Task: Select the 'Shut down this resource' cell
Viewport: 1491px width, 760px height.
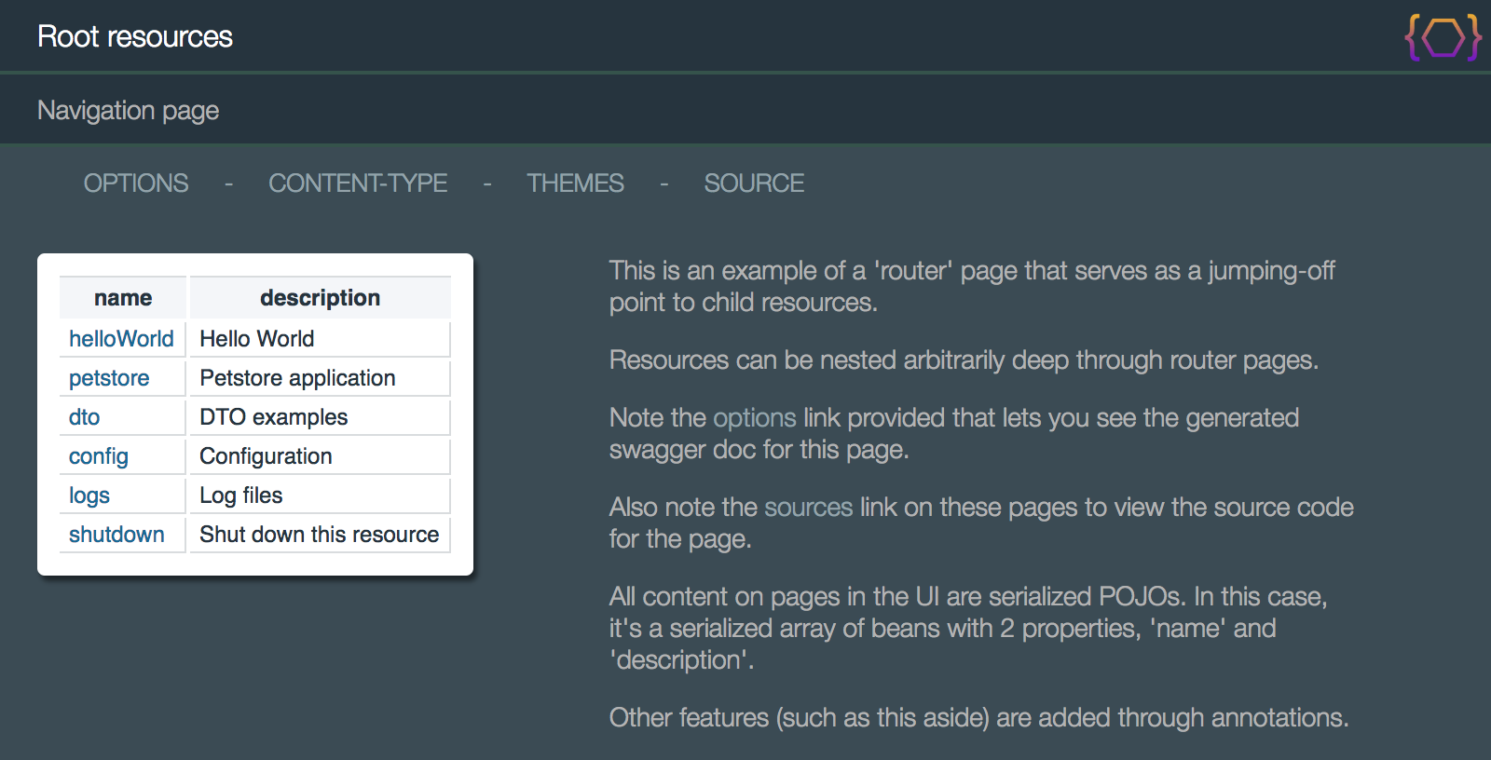Action: click(319, 535)
